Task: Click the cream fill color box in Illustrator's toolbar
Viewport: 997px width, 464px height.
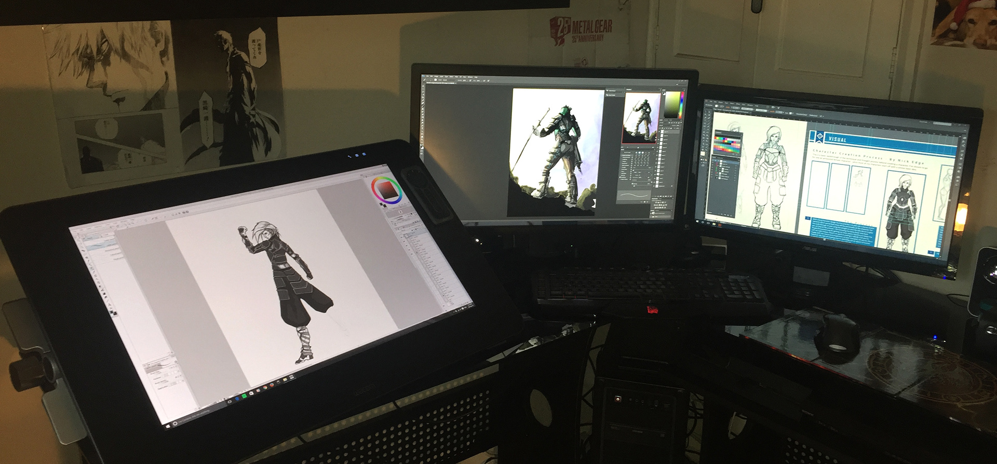Action: (x=703, y=154)
